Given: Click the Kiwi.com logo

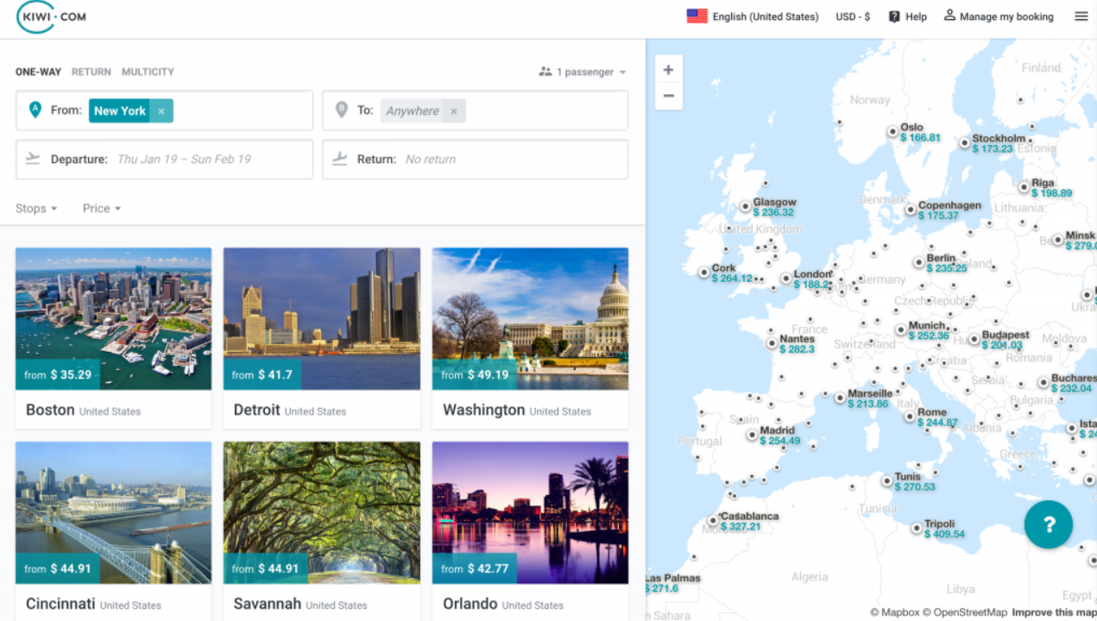Looking at the screenshot, I should tap(51, 16).
